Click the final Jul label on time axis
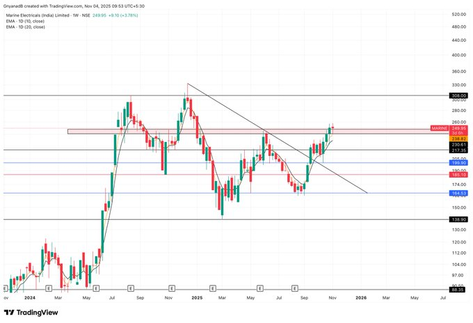The image size is (473, 323). pos(443,298)
